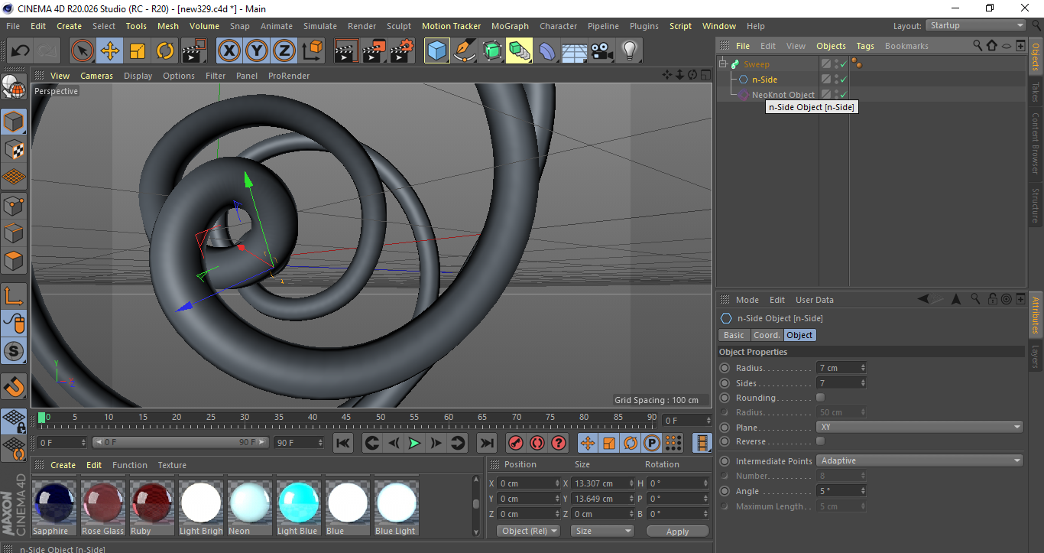Enable the Rounding checkbox
The height and width of the screenshot is (553, 1044).
pyautogui.click(x=820, y=398)
